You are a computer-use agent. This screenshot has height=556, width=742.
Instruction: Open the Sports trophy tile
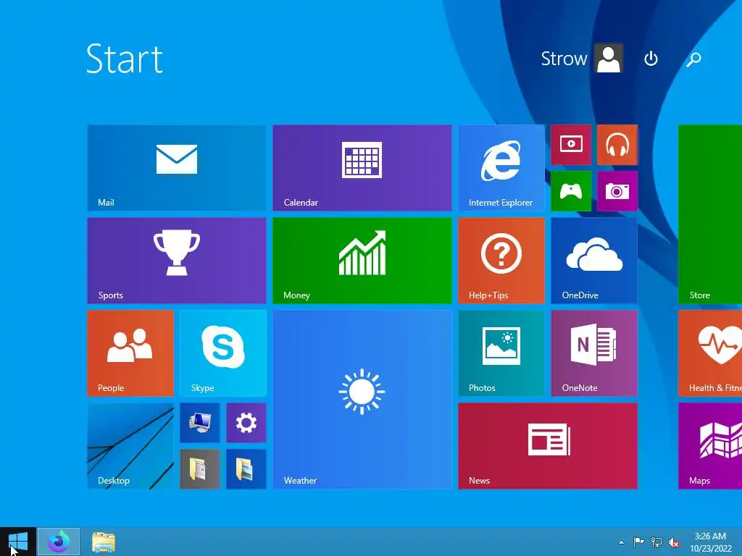[177, 261]
